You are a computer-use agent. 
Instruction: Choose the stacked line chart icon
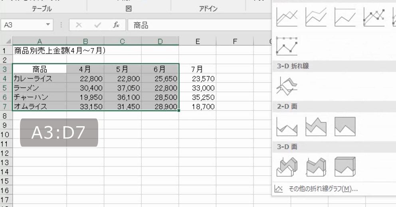[316, 17]
